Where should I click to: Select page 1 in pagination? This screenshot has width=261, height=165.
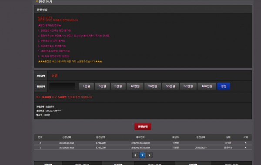point(142,155)
